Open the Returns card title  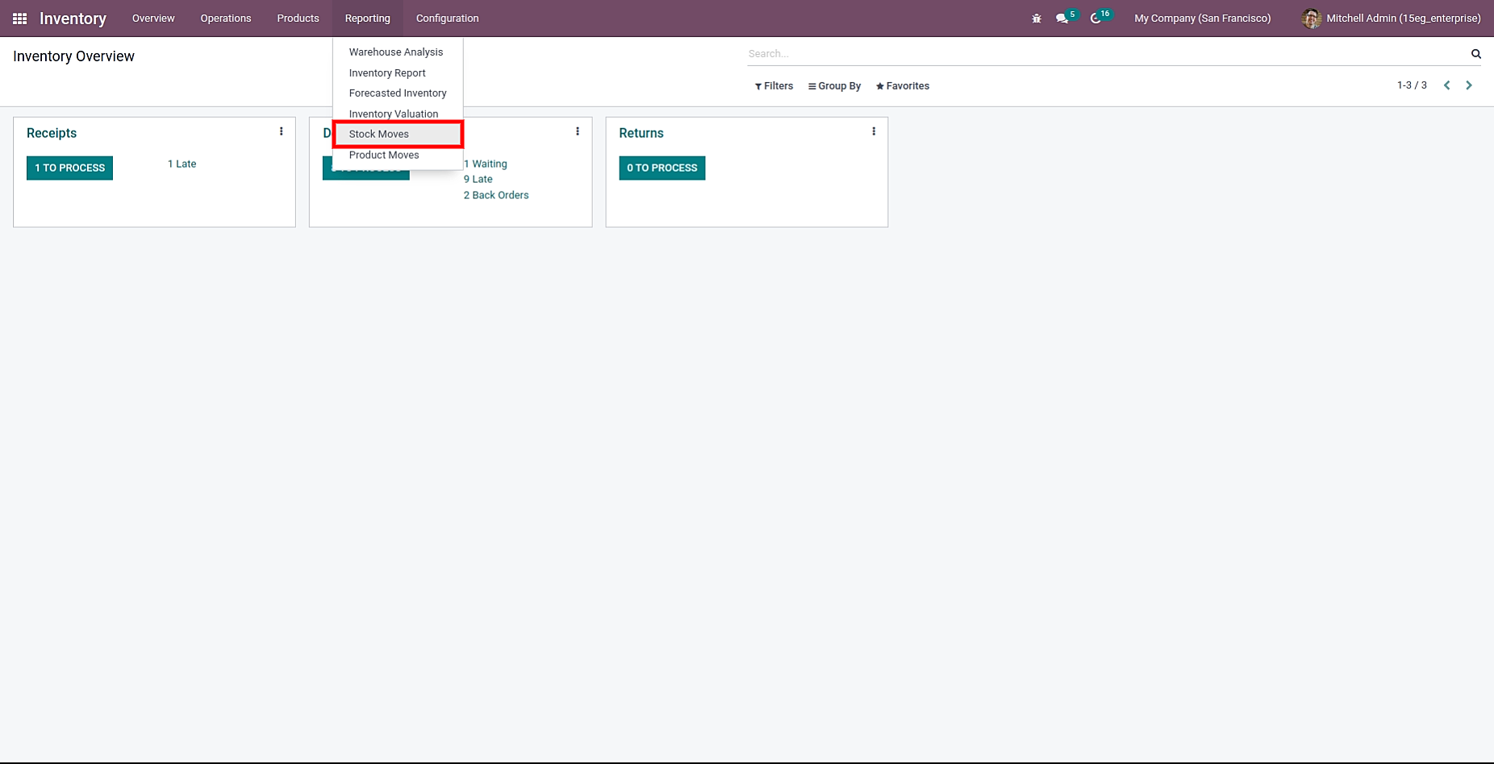[641, 133]
